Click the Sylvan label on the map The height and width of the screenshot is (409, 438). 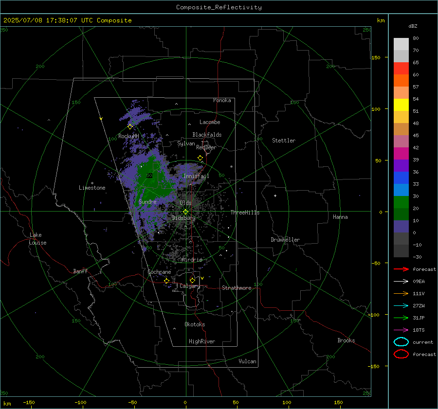(186, 143)
